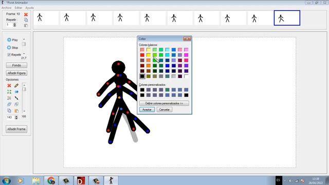
Task: Stop the animation playback
Action: [x=12, y=48]
